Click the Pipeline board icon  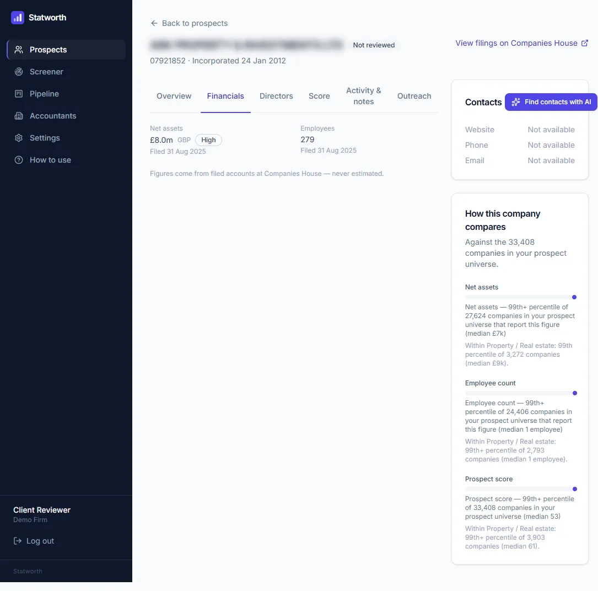coord(19,94)
